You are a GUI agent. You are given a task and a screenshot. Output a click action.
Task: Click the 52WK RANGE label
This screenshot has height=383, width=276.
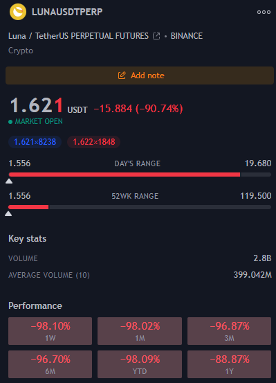[135, 196]
